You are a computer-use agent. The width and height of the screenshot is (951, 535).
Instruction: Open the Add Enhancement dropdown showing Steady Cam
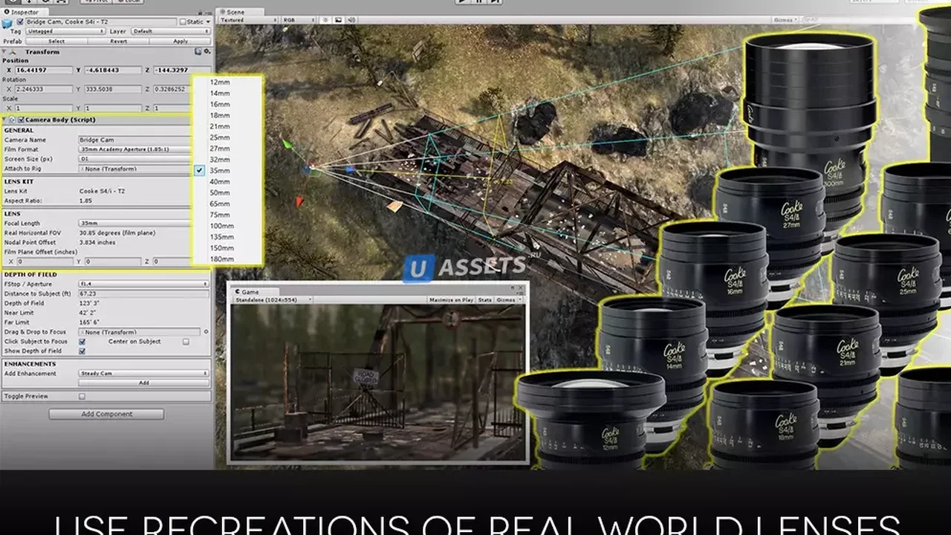coord(143,373)
